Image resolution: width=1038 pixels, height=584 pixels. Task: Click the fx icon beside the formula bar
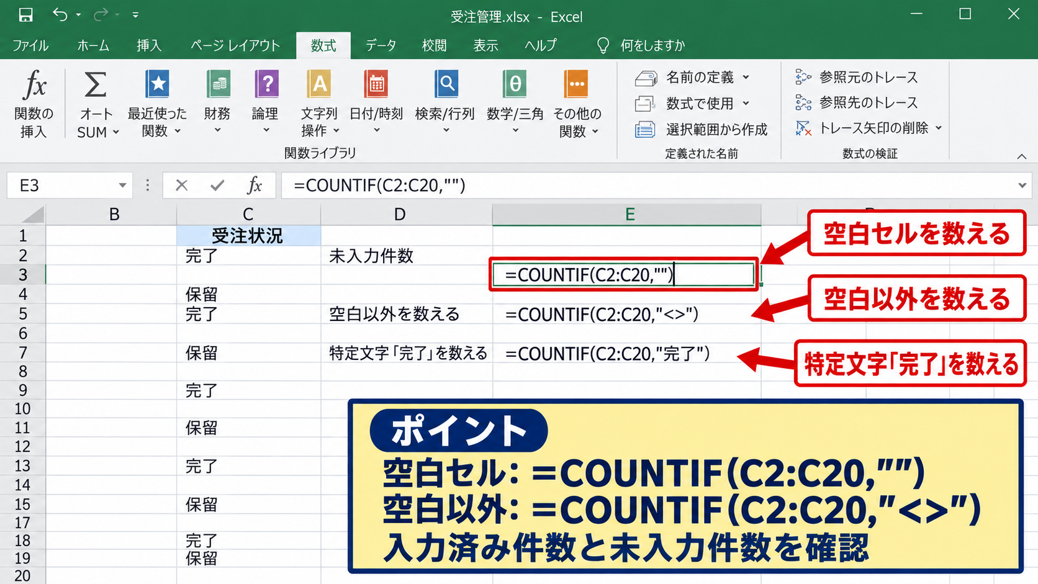[x=255, y=185]
